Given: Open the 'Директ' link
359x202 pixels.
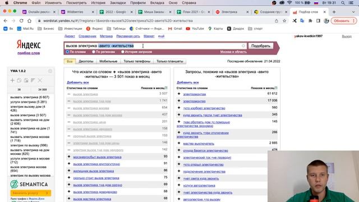Looking at the screenshot, I should 70,36.
